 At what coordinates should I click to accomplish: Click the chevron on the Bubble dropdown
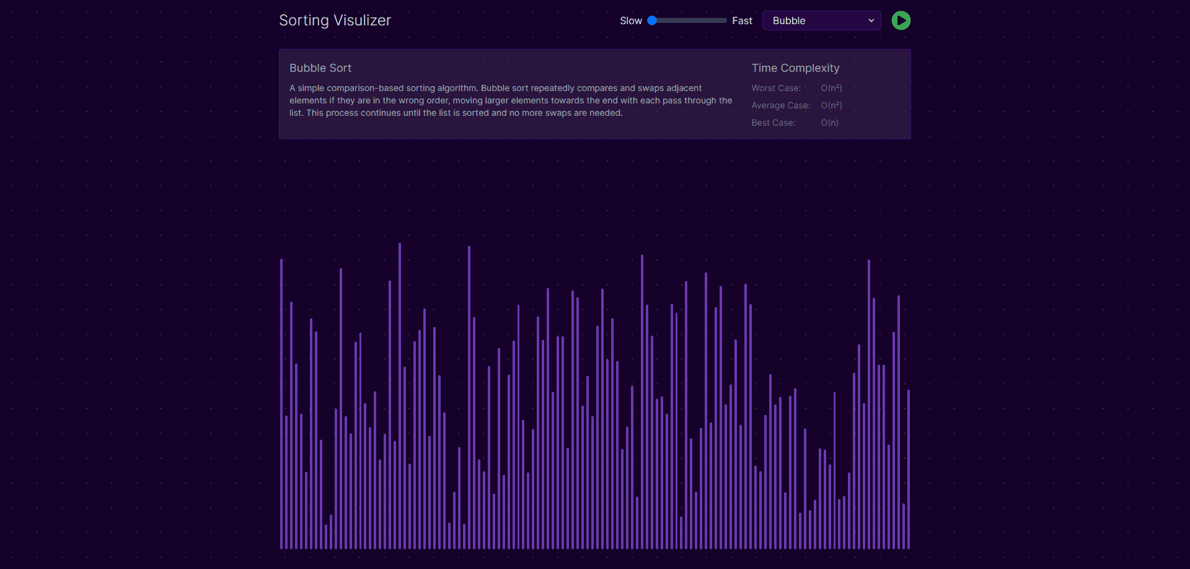click(x=871, y=20)
